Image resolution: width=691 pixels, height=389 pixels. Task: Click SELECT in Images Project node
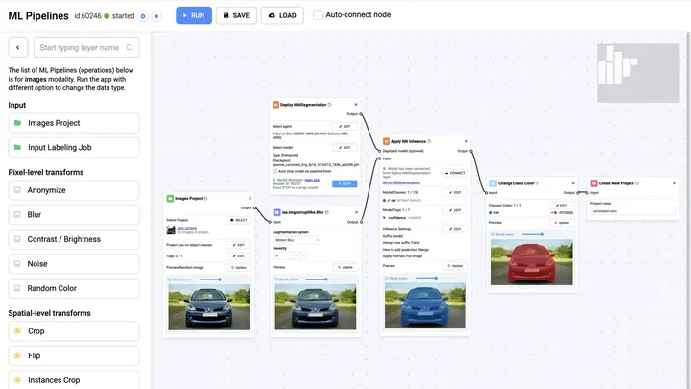(239, 220)
